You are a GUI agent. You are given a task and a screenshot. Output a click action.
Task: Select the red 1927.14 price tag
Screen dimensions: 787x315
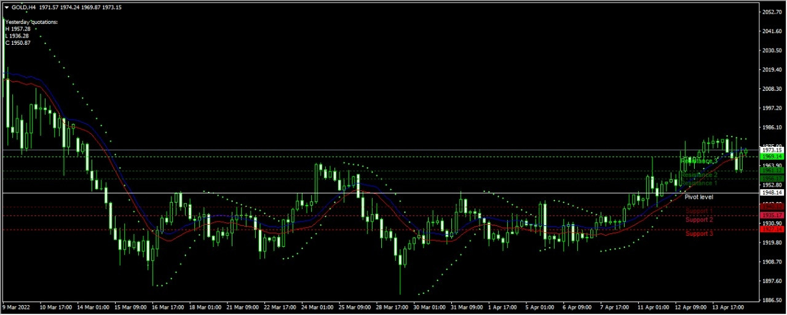click(772, 229)
